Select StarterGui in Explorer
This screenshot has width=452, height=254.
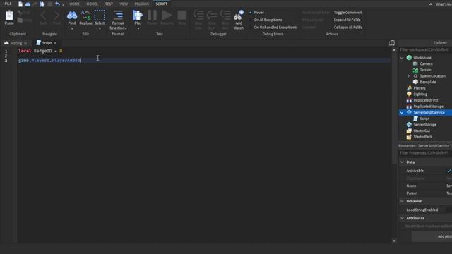422,131
